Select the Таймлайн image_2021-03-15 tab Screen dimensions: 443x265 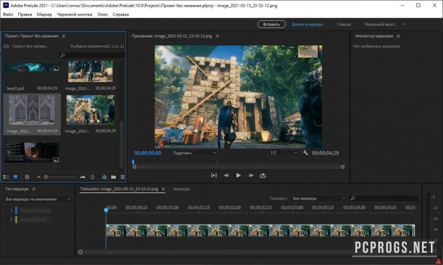(119, 189)
